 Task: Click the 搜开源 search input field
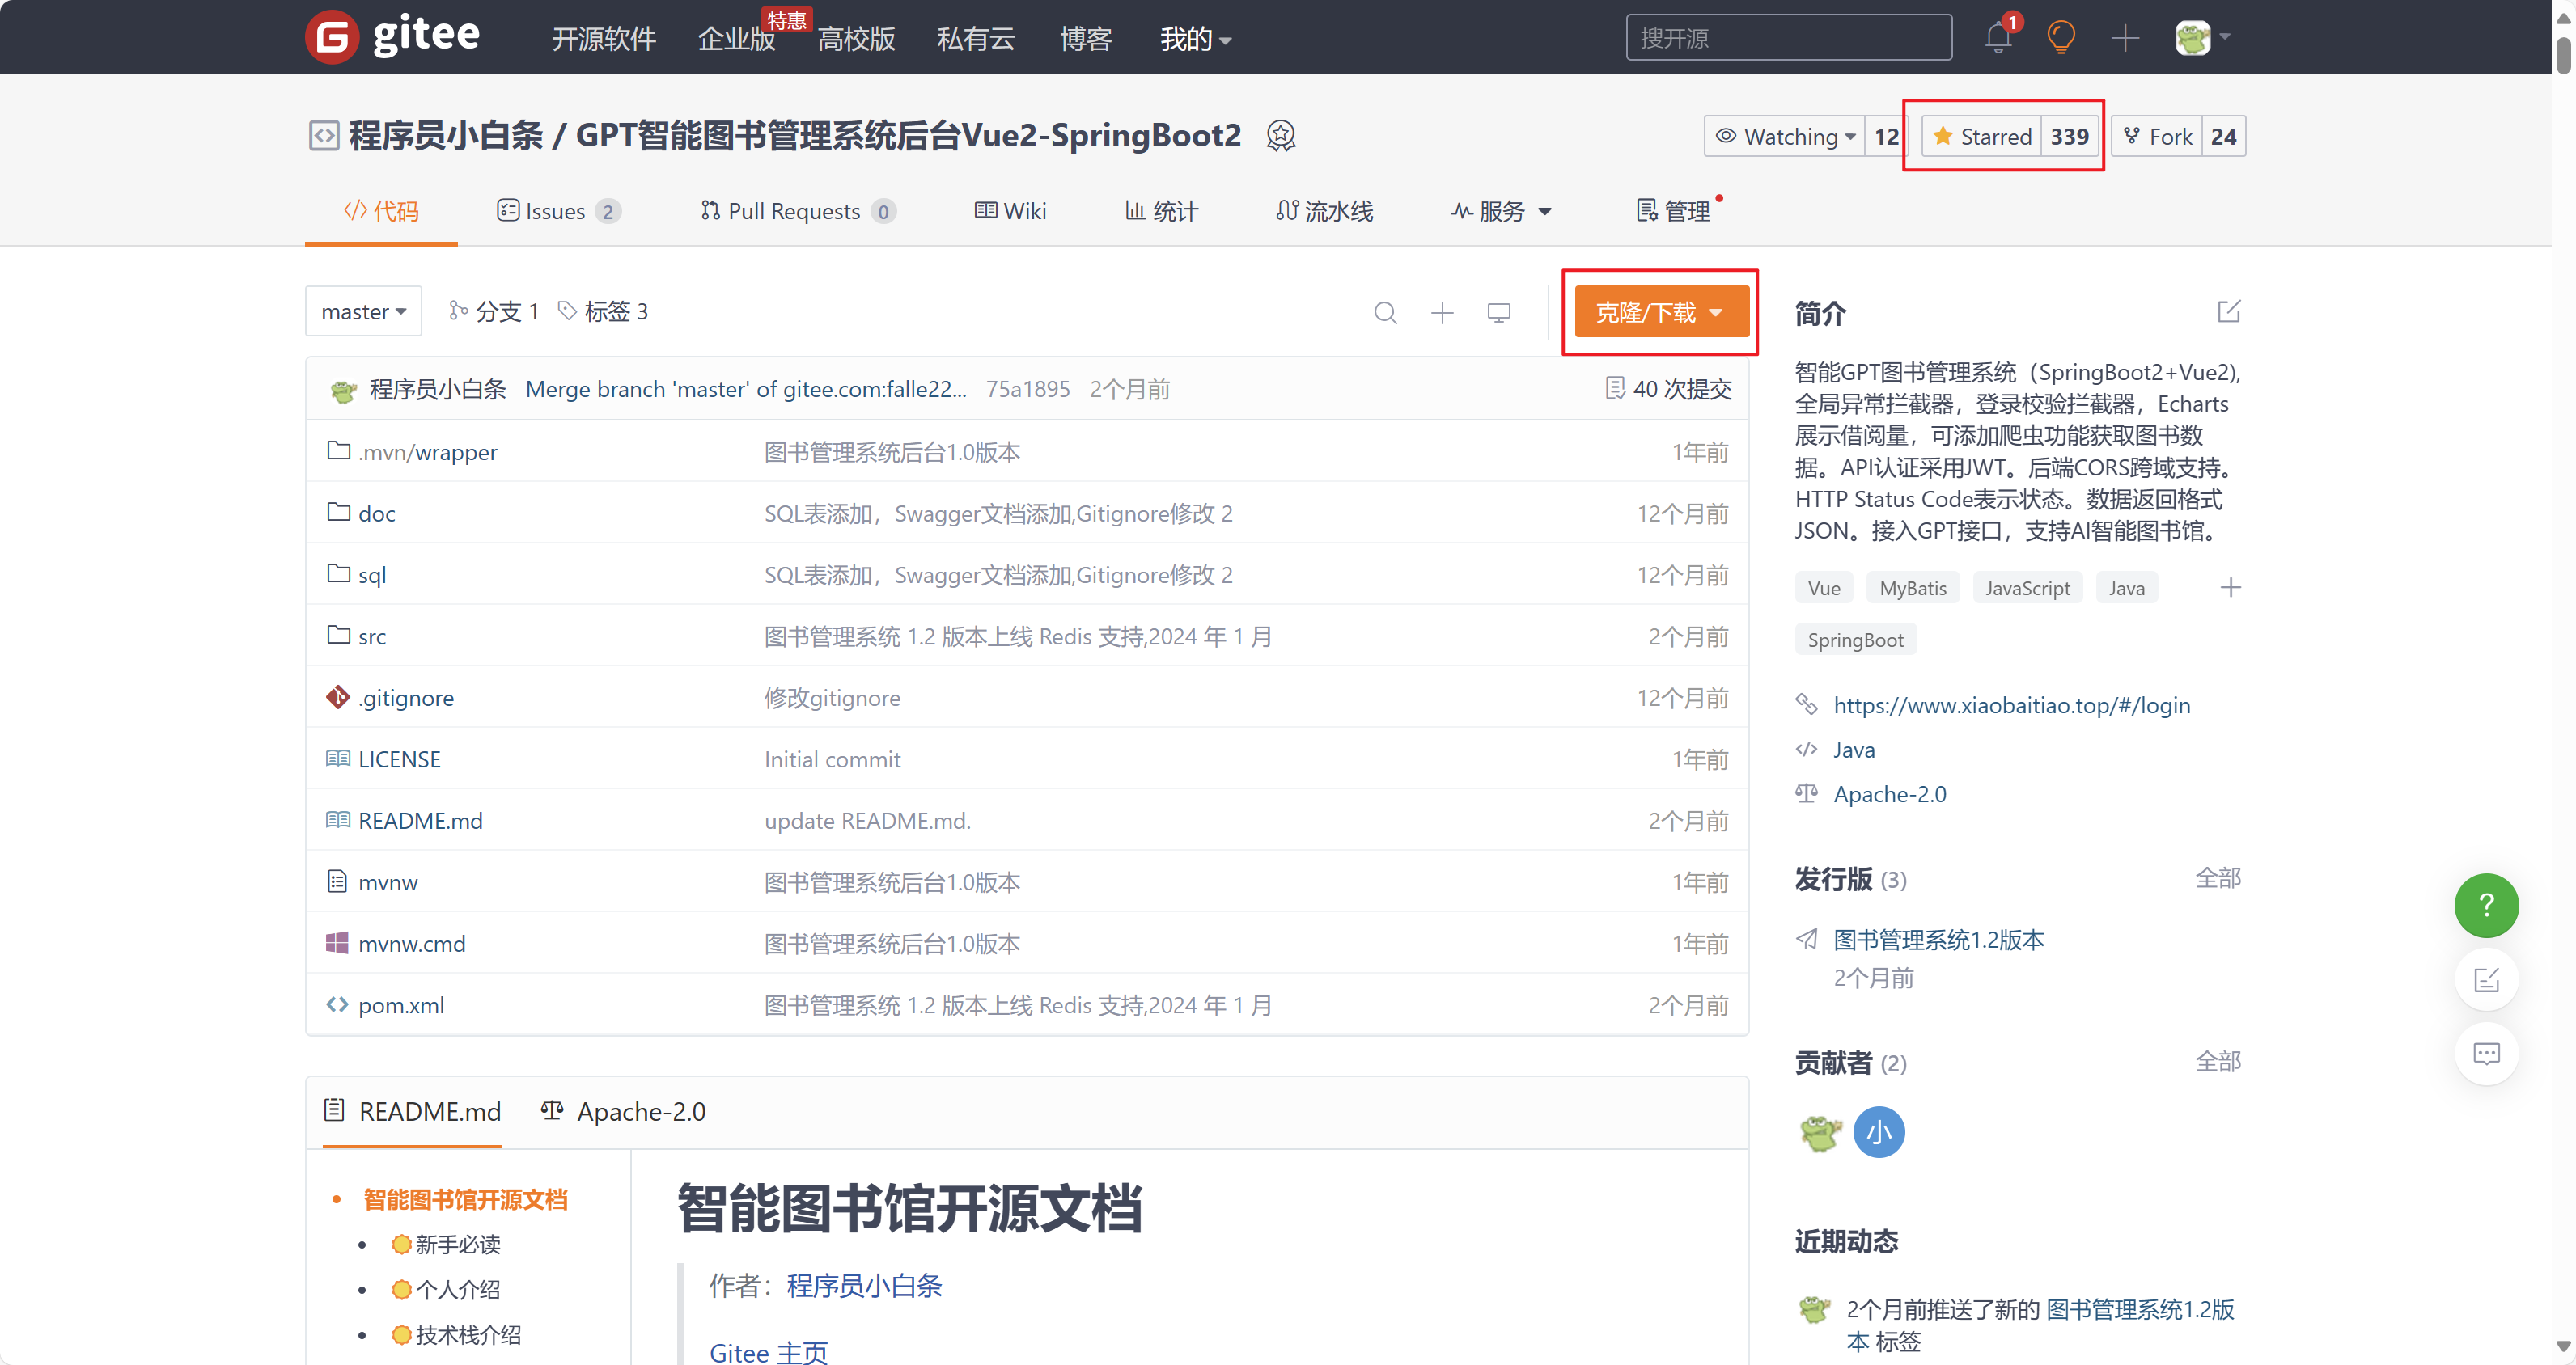point(1788,38)
